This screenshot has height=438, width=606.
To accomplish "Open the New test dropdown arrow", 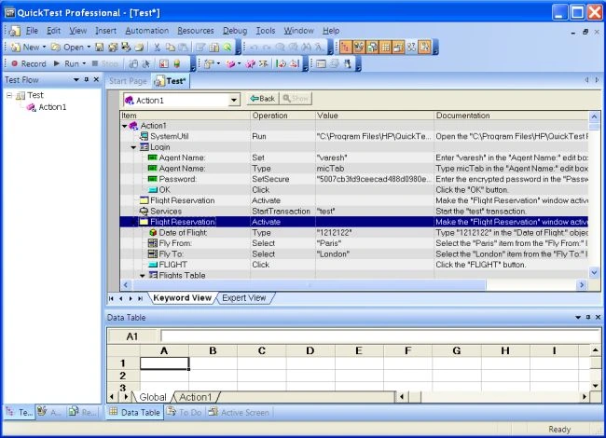I will [44, 48].
